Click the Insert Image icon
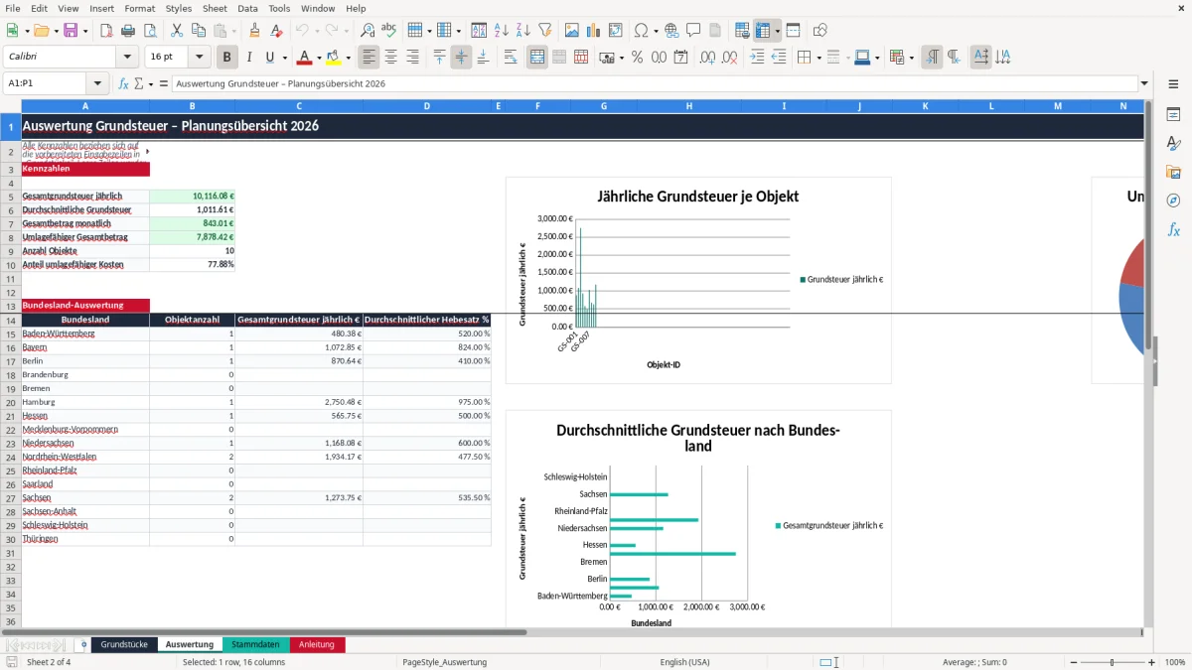 (572, 31)
